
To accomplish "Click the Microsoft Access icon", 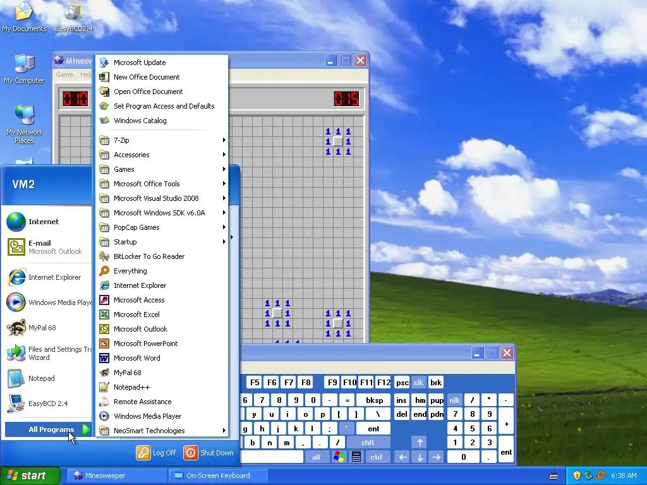I will click(x=104, y=300).
